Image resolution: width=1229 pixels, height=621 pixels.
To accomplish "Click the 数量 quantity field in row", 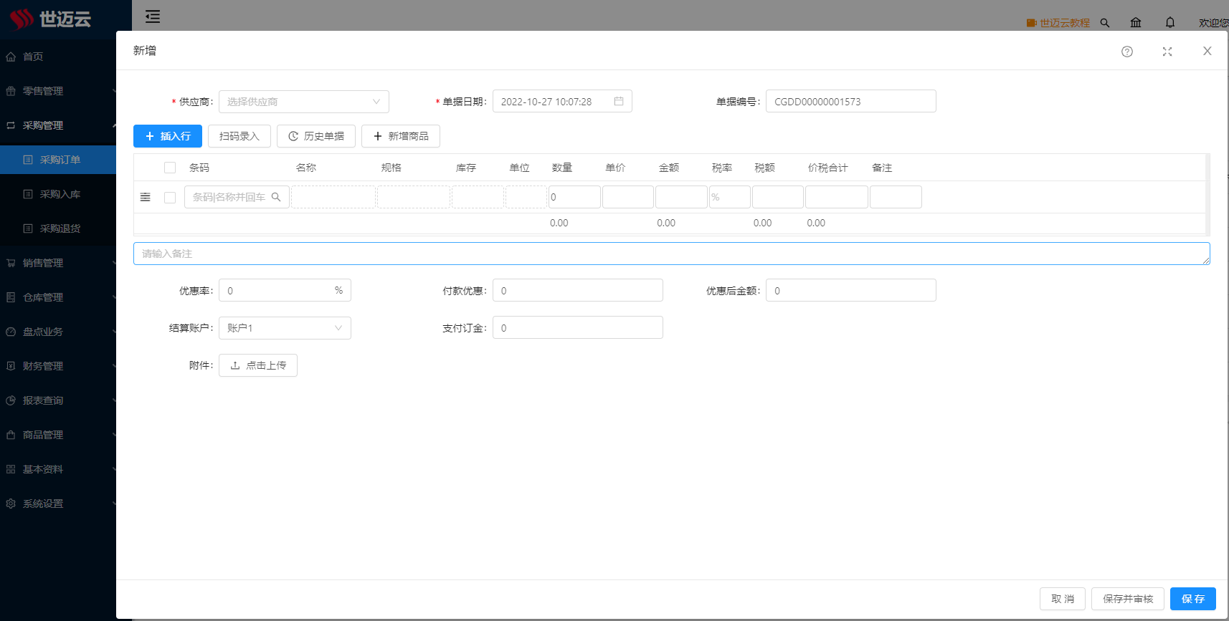I will (x=574, y=197).
